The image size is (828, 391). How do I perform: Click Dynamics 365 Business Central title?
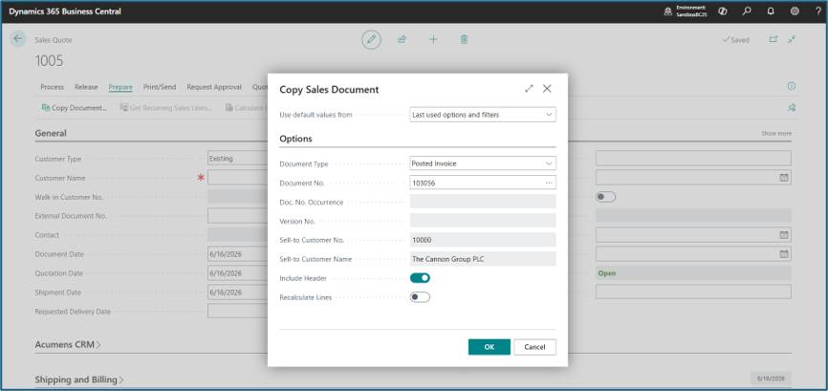coord(65,11)
